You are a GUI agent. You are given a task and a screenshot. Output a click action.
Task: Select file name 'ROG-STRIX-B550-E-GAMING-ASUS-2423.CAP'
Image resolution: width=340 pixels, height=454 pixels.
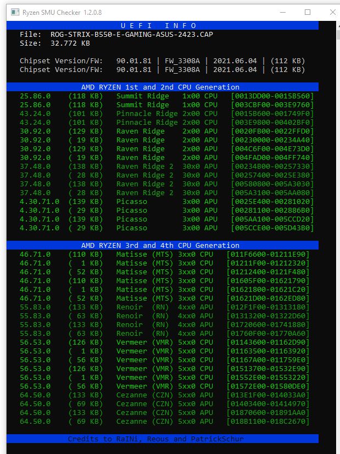click(132, 35)
